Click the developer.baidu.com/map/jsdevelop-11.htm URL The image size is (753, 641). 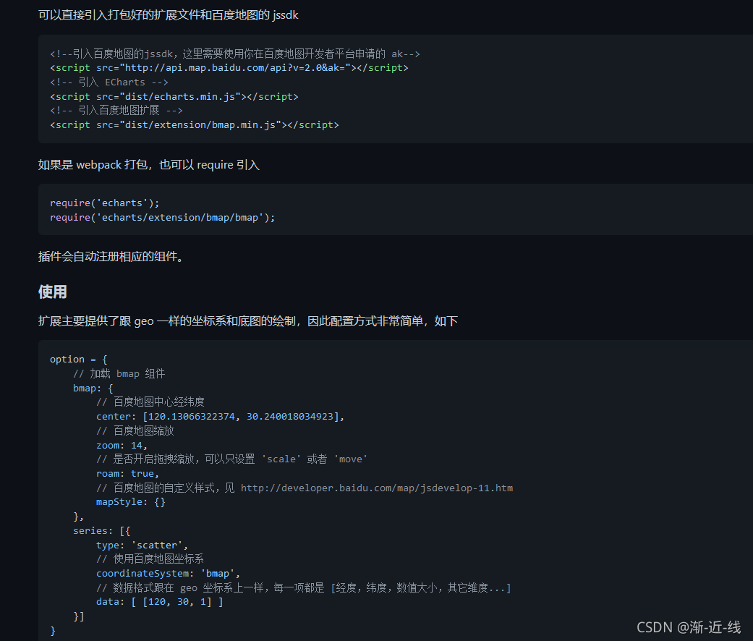pos(376,488)
